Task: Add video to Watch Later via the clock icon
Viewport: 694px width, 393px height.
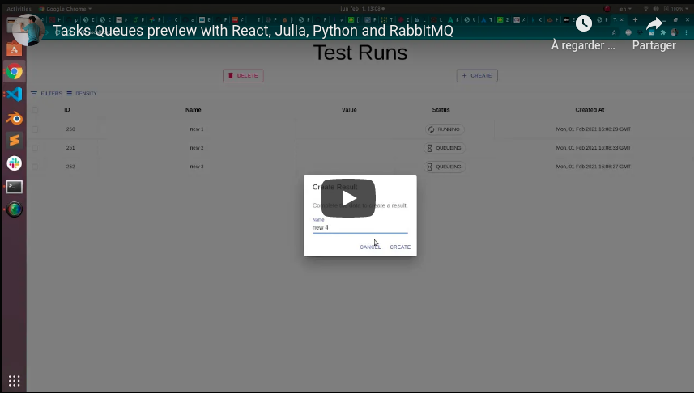Action: [583, 23]
